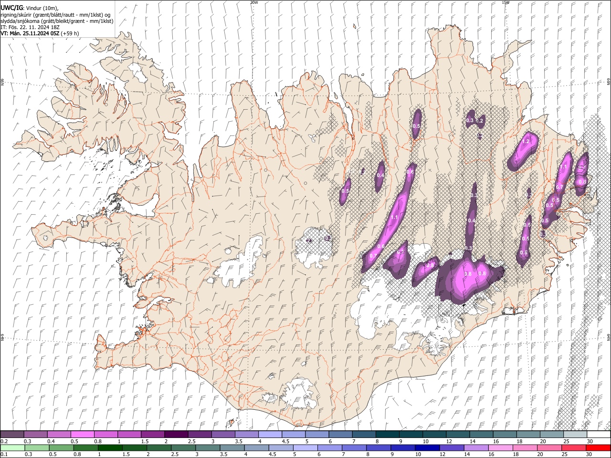Select the 3.5 swatch in the upper legend row

[246, 434]
